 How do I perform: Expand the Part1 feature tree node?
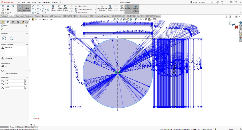tap(30, 19)
